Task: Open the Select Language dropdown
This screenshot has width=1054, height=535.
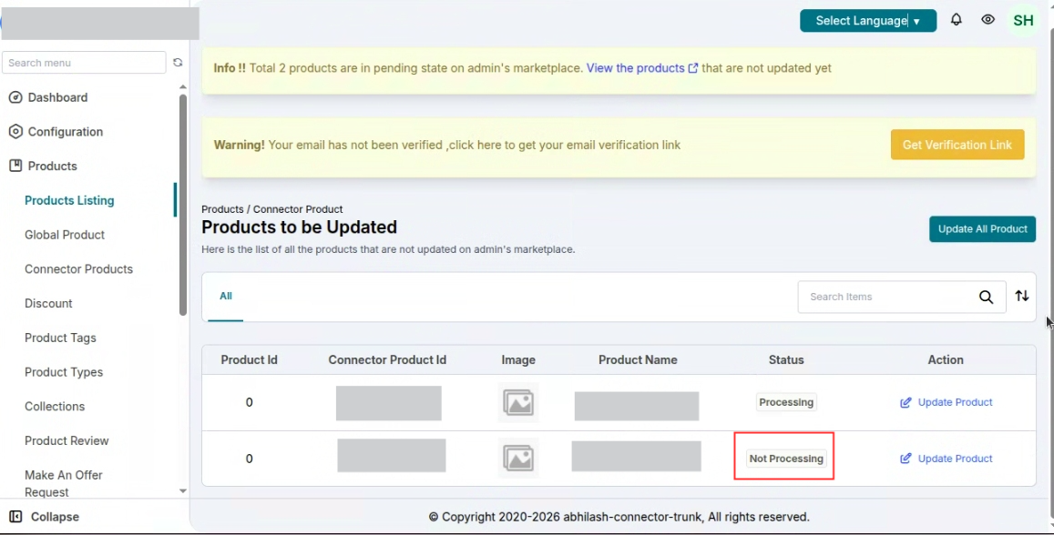Action: (x=868, y=21)
